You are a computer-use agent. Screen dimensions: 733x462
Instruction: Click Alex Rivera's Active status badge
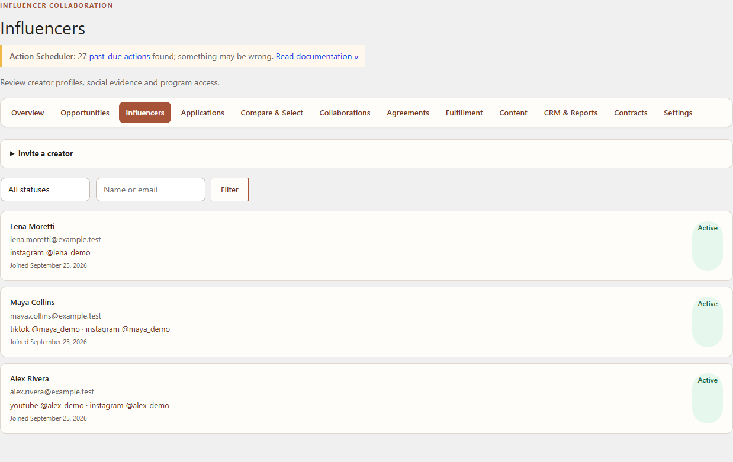point(708,398)
